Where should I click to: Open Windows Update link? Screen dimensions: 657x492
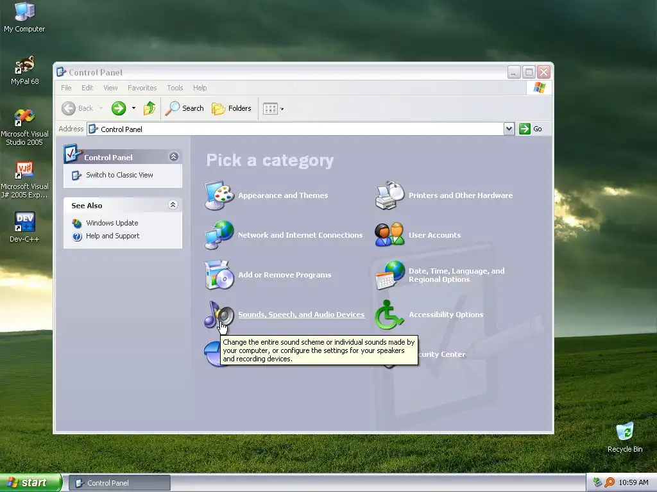pyautogui.click(x=112, y=223)
